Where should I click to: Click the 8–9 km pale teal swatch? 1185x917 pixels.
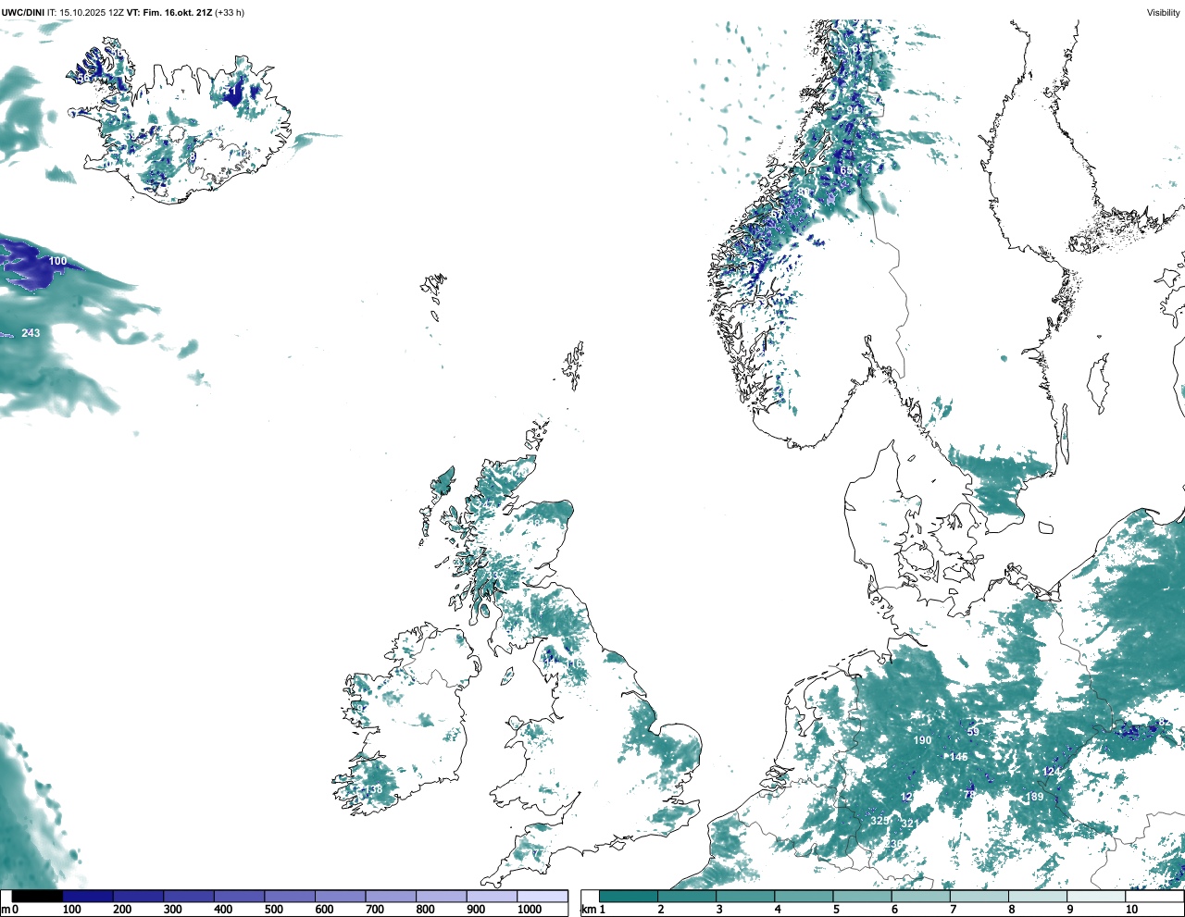[x=1037, y=896]
